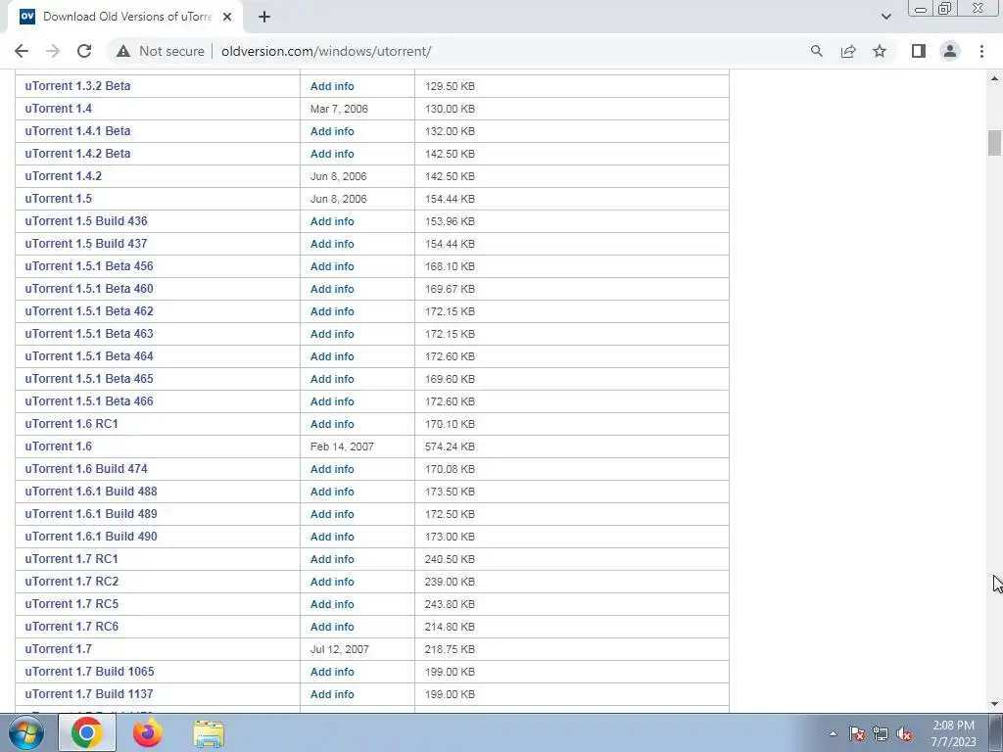Select the Mar 7, 2006 date cell
This screenshot has width=1003, height=752.
[339, 109]
